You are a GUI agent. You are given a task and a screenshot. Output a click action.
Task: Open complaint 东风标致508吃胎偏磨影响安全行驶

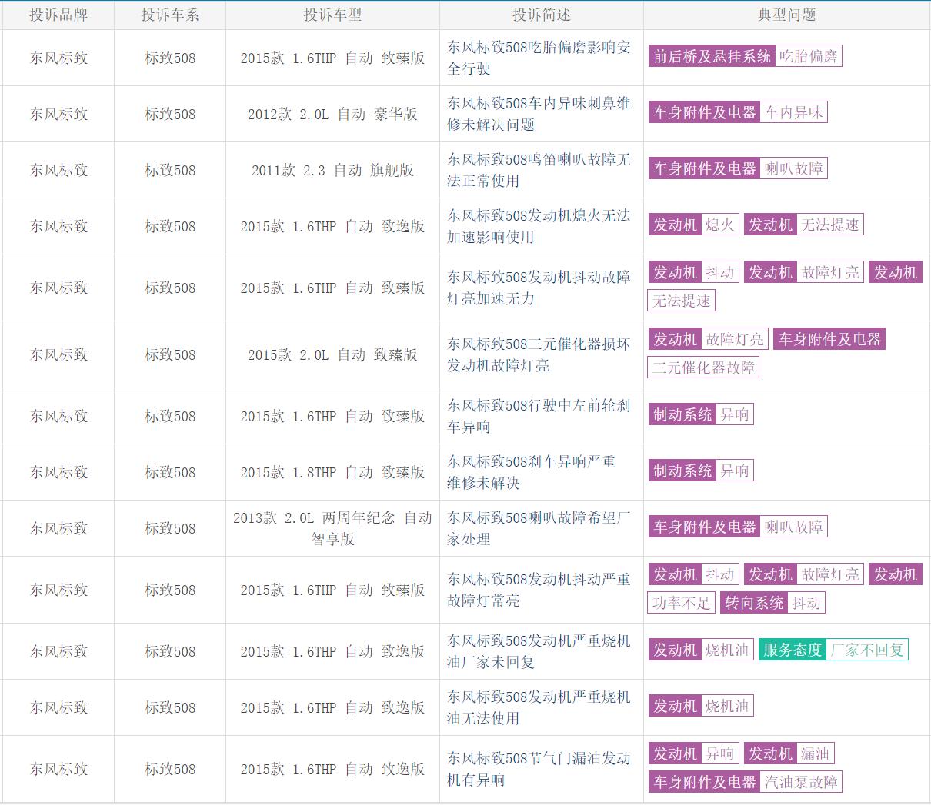pyautogui.click(x=539, y=58)
